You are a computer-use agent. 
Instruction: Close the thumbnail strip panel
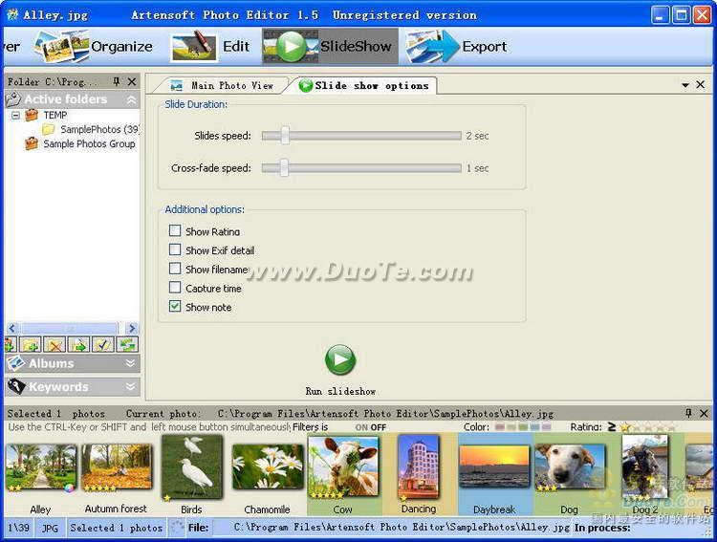pyautogui.click(x=704, y=413)
